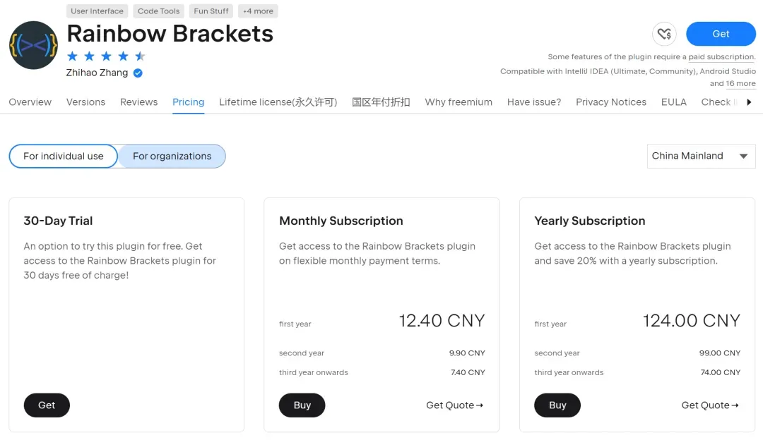
Task: Get the 30-Day Trial
Action: tap(47, 405)
